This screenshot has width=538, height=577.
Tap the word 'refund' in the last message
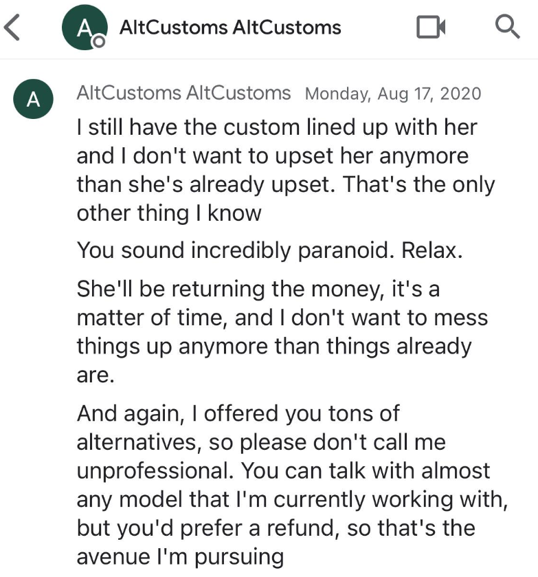tap(302, 528)
